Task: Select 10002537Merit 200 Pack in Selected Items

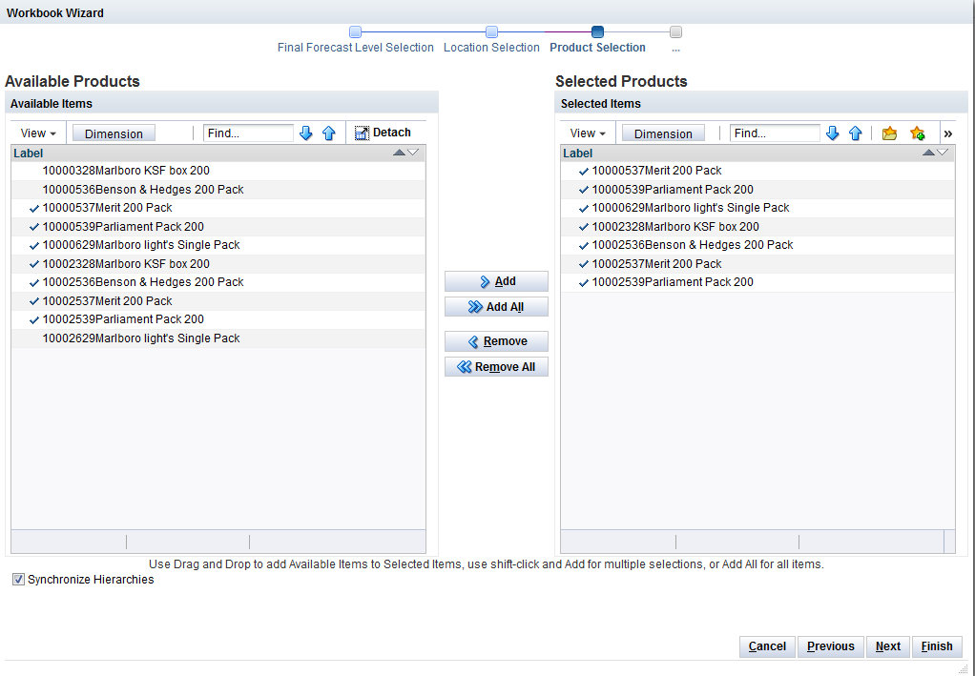Action: click(x=757, y=264)
